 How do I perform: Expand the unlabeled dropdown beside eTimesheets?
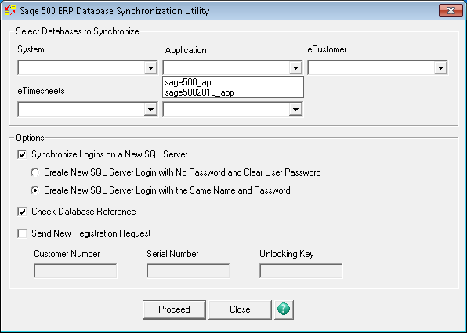(x=295, y=110)
